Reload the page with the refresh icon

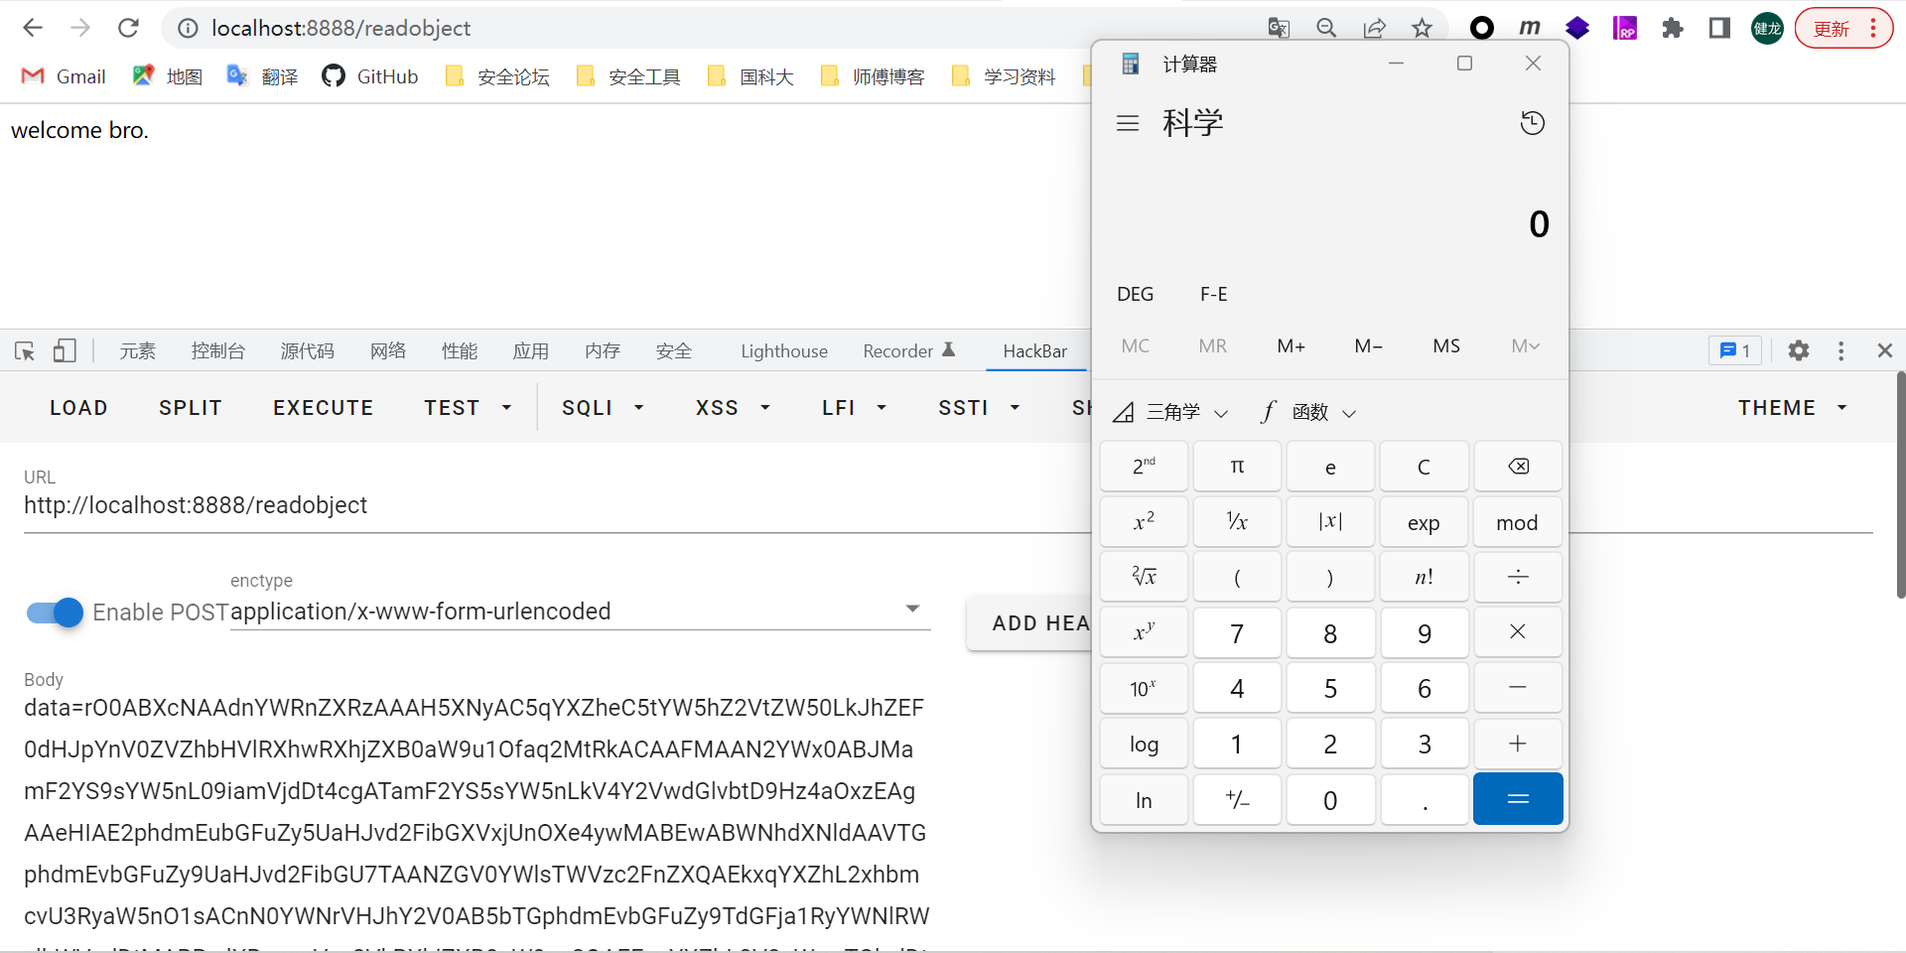tap(128, 28)
